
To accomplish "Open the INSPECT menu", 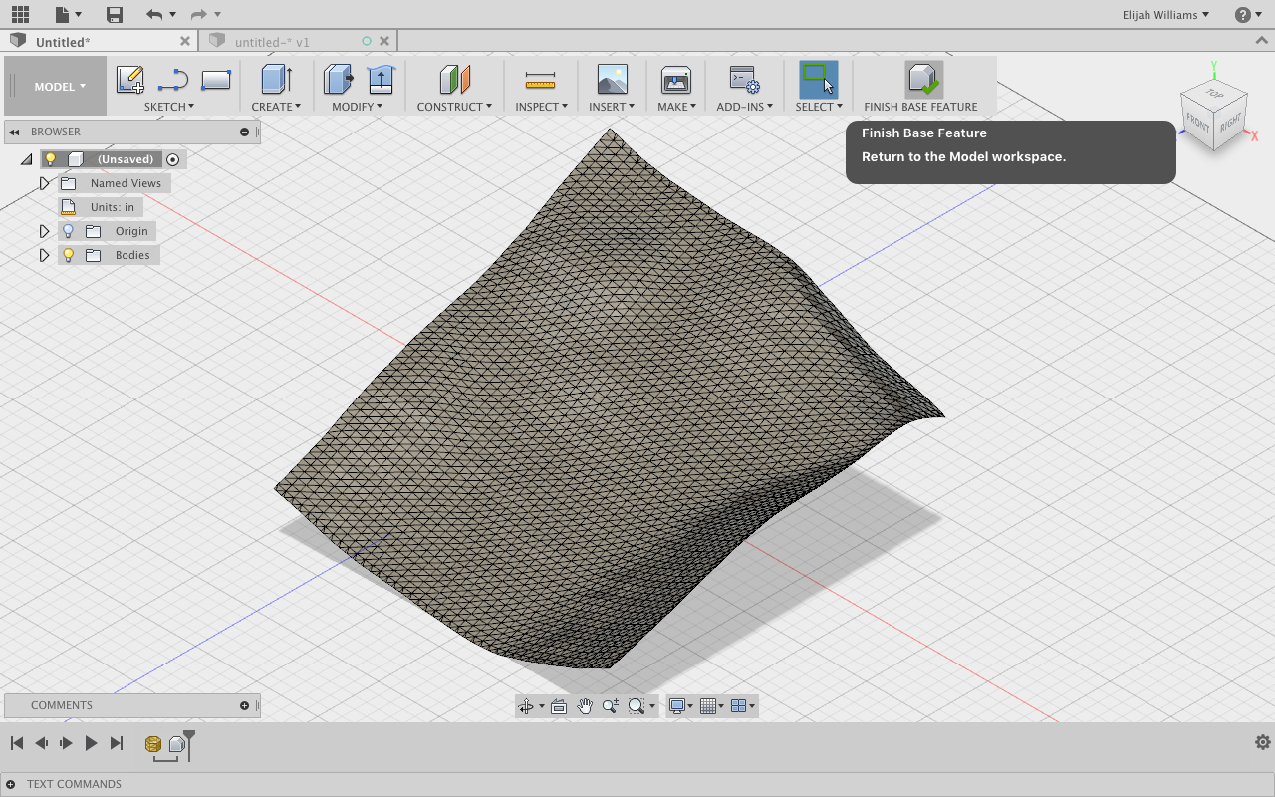I will pos(541,107).
